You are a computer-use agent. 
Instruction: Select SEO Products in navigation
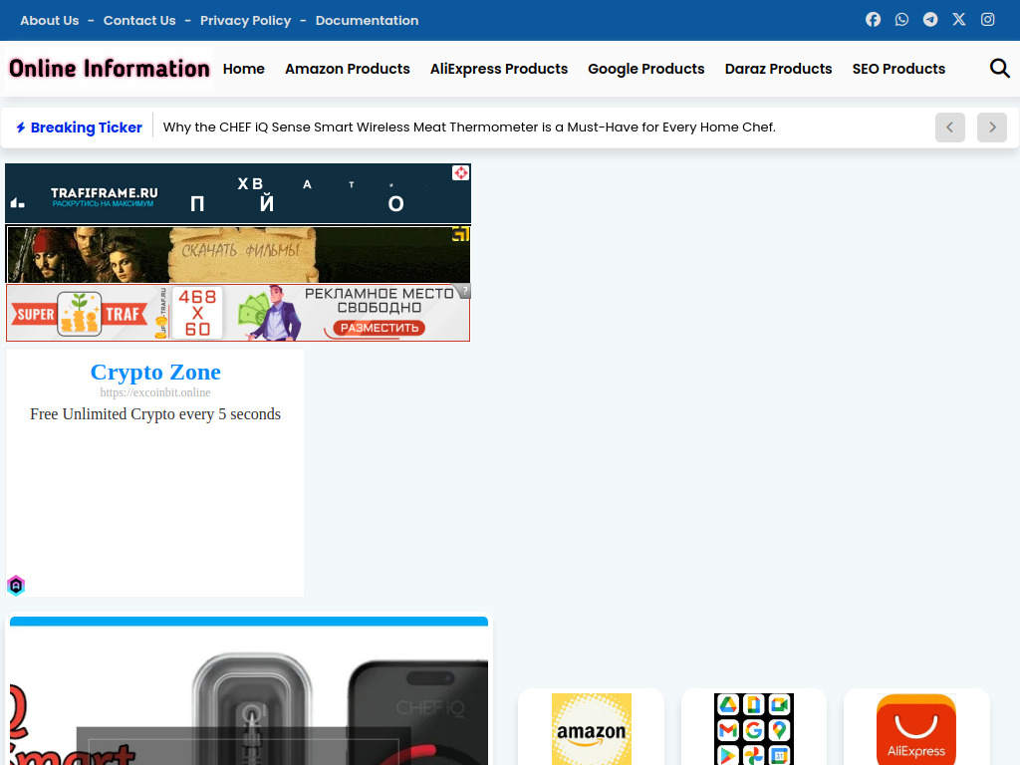pyautogui.click(x=898, y=69)
